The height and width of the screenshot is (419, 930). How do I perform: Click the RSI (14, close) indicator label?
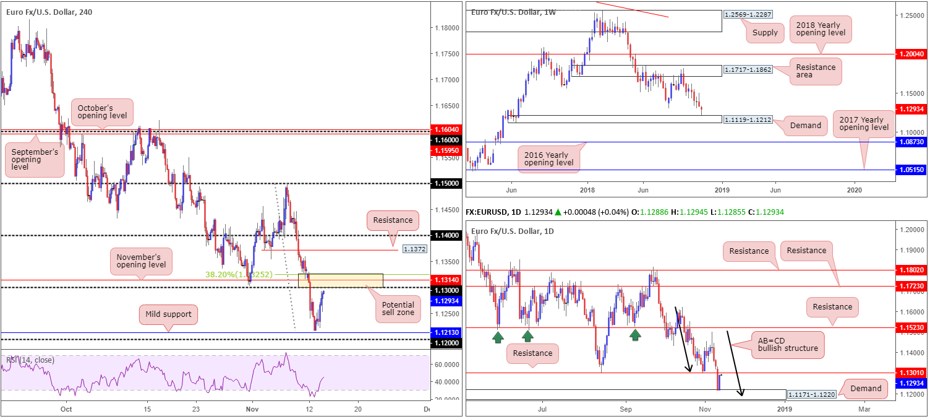pyautogui.click(x=30, y=360)
